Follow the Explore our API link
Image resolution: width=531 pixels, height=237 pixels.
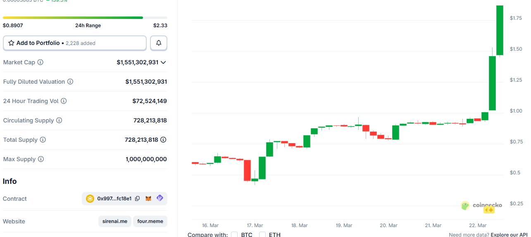pos(510,235)
